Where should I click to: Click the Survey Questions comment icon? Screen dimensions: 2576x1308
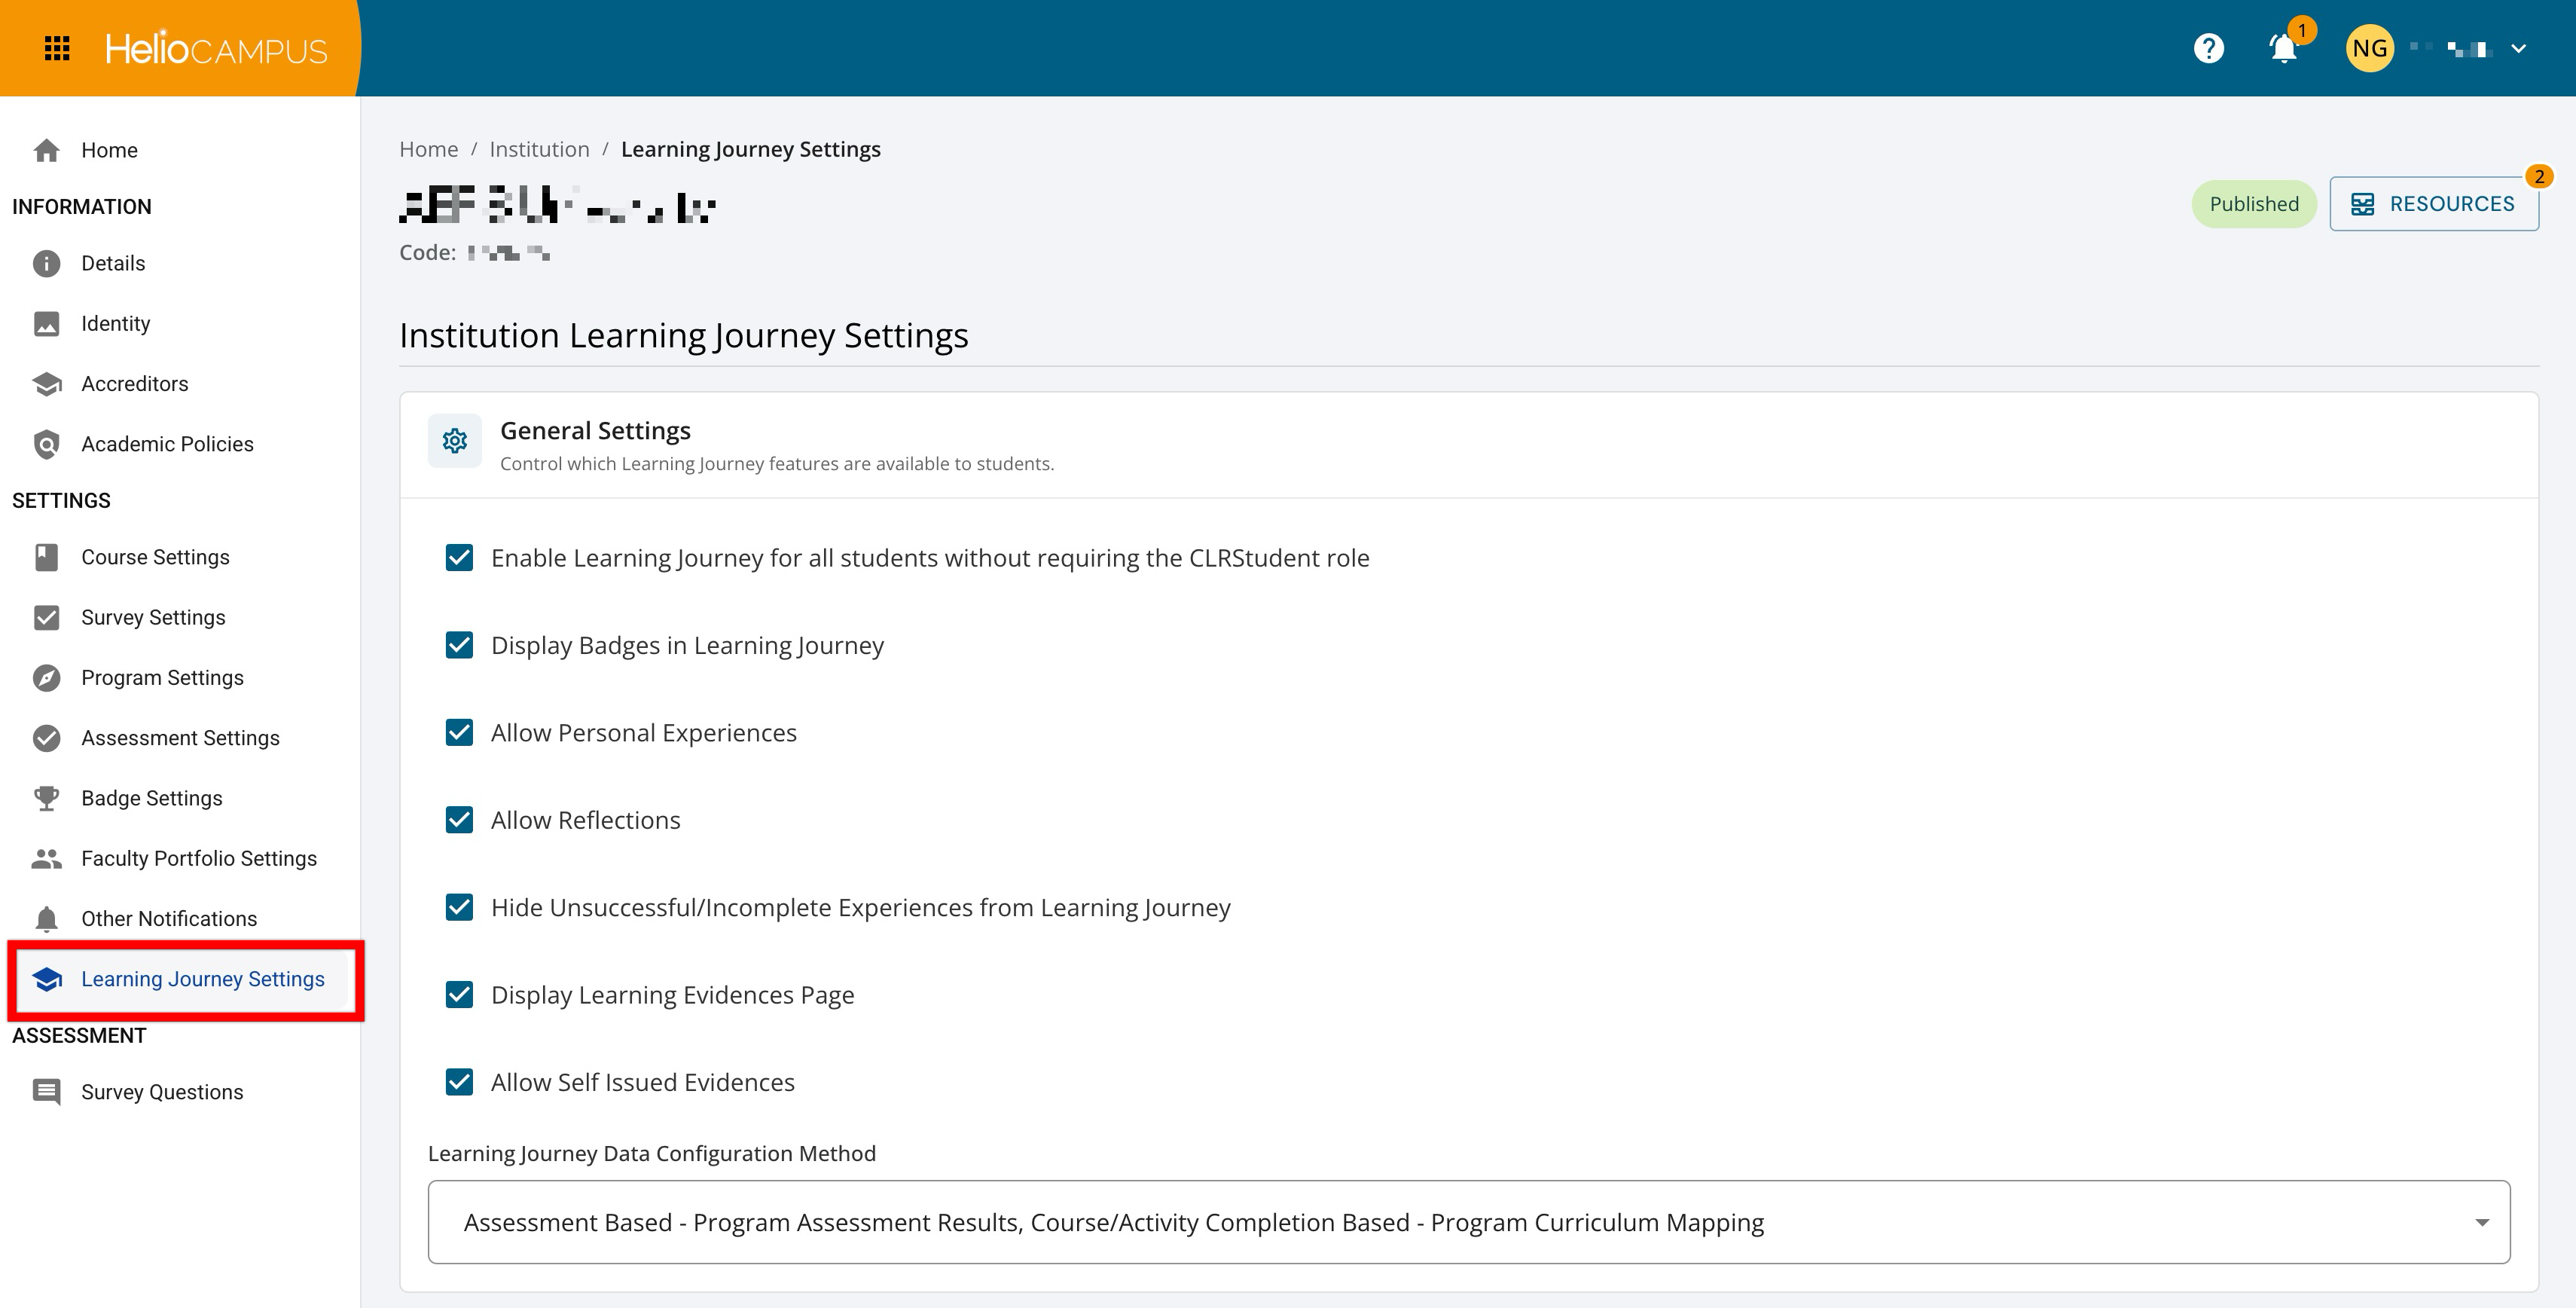coord(46,1092)
